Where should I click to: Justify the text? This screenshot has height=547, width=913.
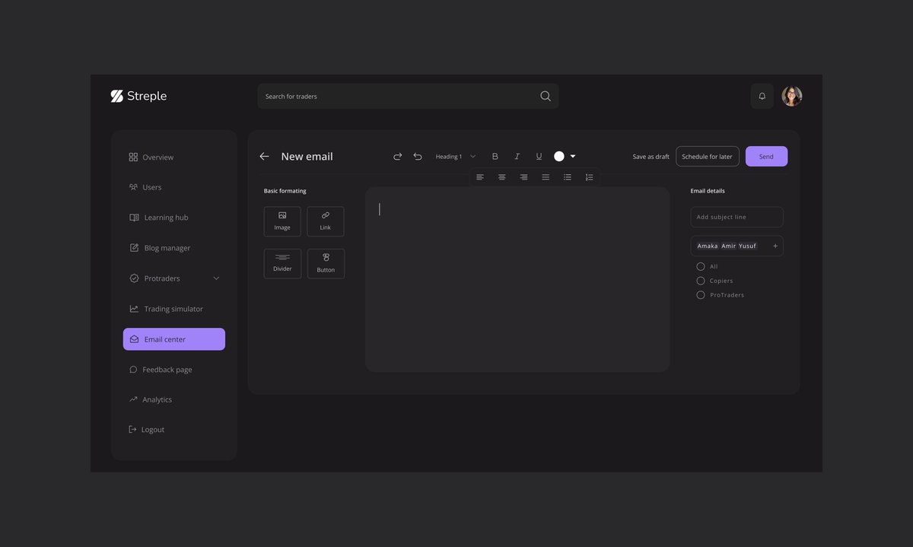tap(546, 177)
